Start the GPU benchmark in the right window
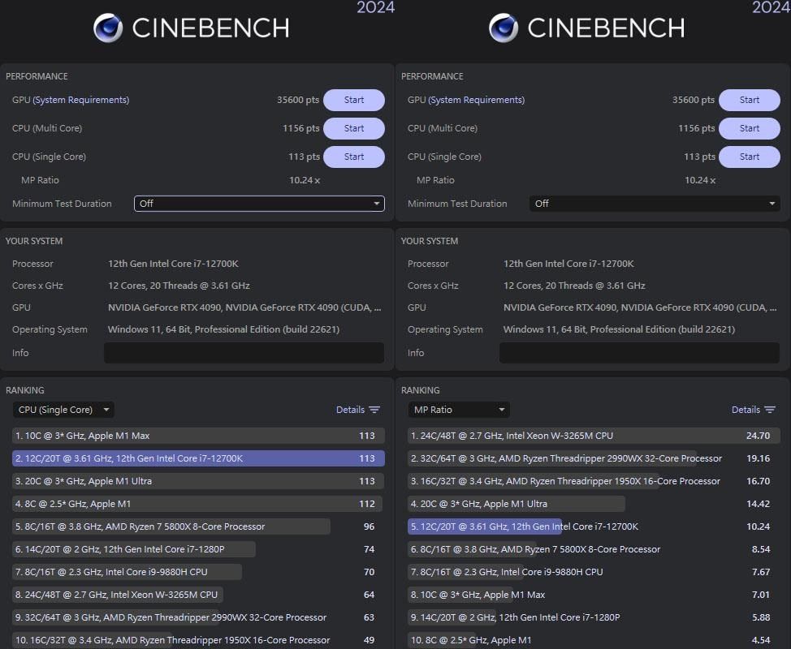791x649 pixels. click(x=749, y=100)
